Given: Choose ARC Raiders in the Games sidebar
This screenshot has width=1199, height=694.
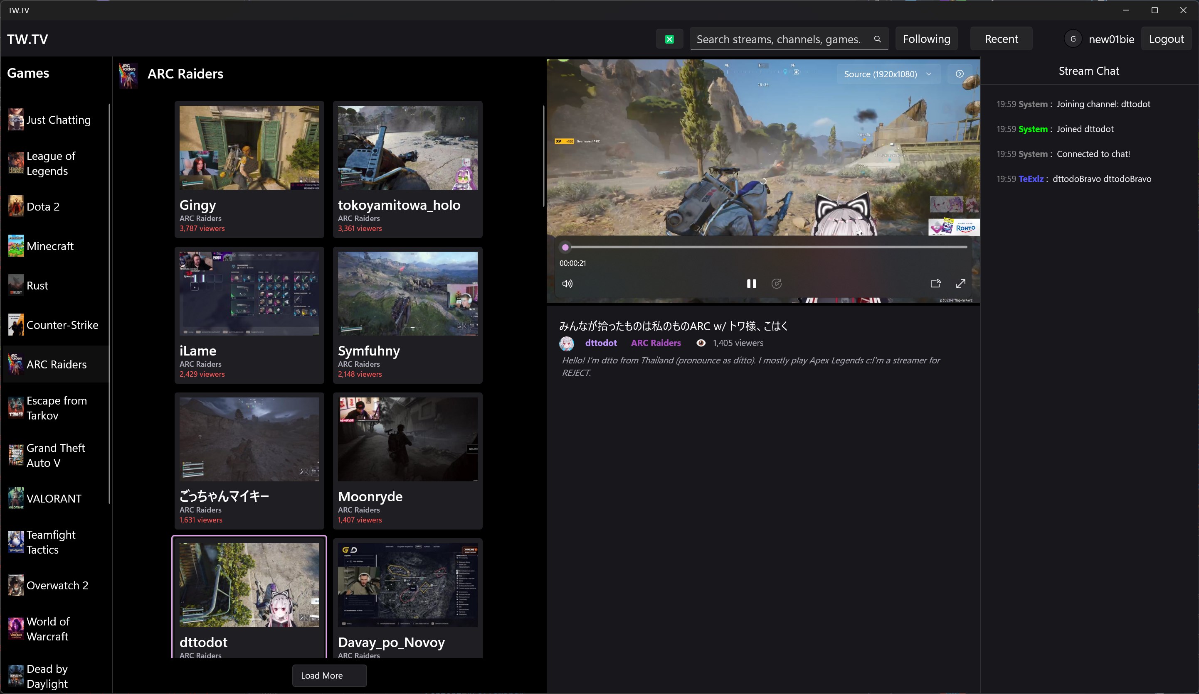Looking at the screenshot, I should pyautogui.click(x=56, y=364).
